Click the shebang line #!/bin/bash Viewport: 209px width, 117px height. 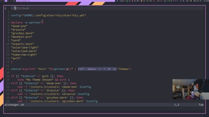click(x=20, y=8)
